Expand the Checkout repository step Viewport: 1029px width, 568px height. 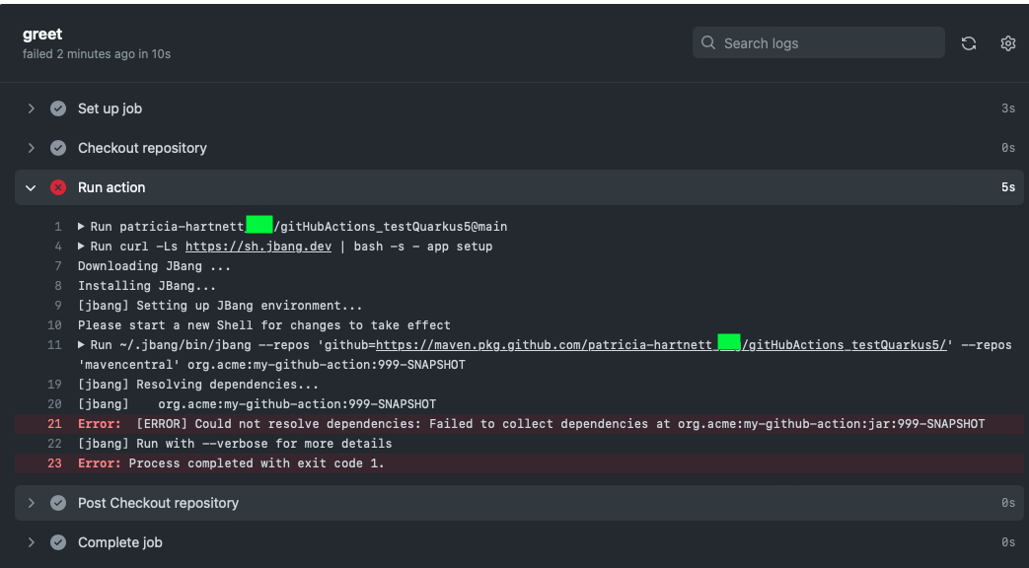tap(30, 148)
